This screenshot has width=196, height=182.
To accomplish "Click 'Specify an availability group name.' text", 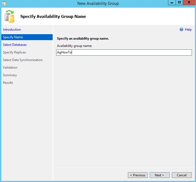I will pyautogui.click(x=83, y=39).
